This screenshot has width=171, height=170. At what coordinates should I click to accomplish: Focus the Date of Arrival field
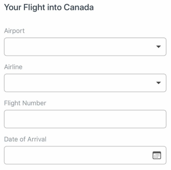pyautogui.click(x=85, y=155)
